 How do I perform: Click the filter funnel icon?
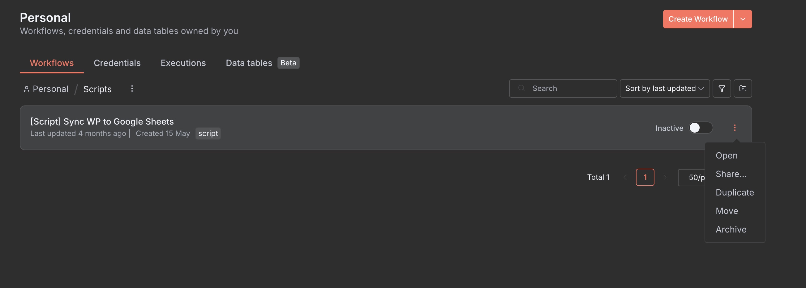[722, 88]
